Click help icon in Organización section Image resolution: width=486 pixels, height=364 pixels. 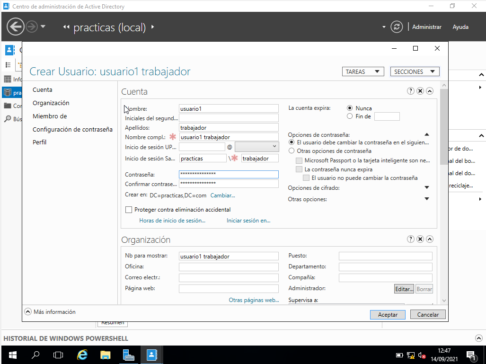coord(410,240)
